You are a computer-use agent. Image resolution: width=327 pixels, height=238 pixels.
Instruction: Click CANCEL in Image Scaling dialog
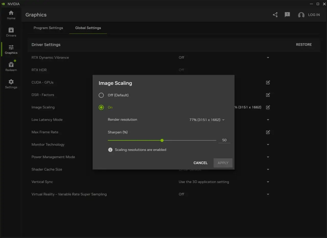(201, 163)
